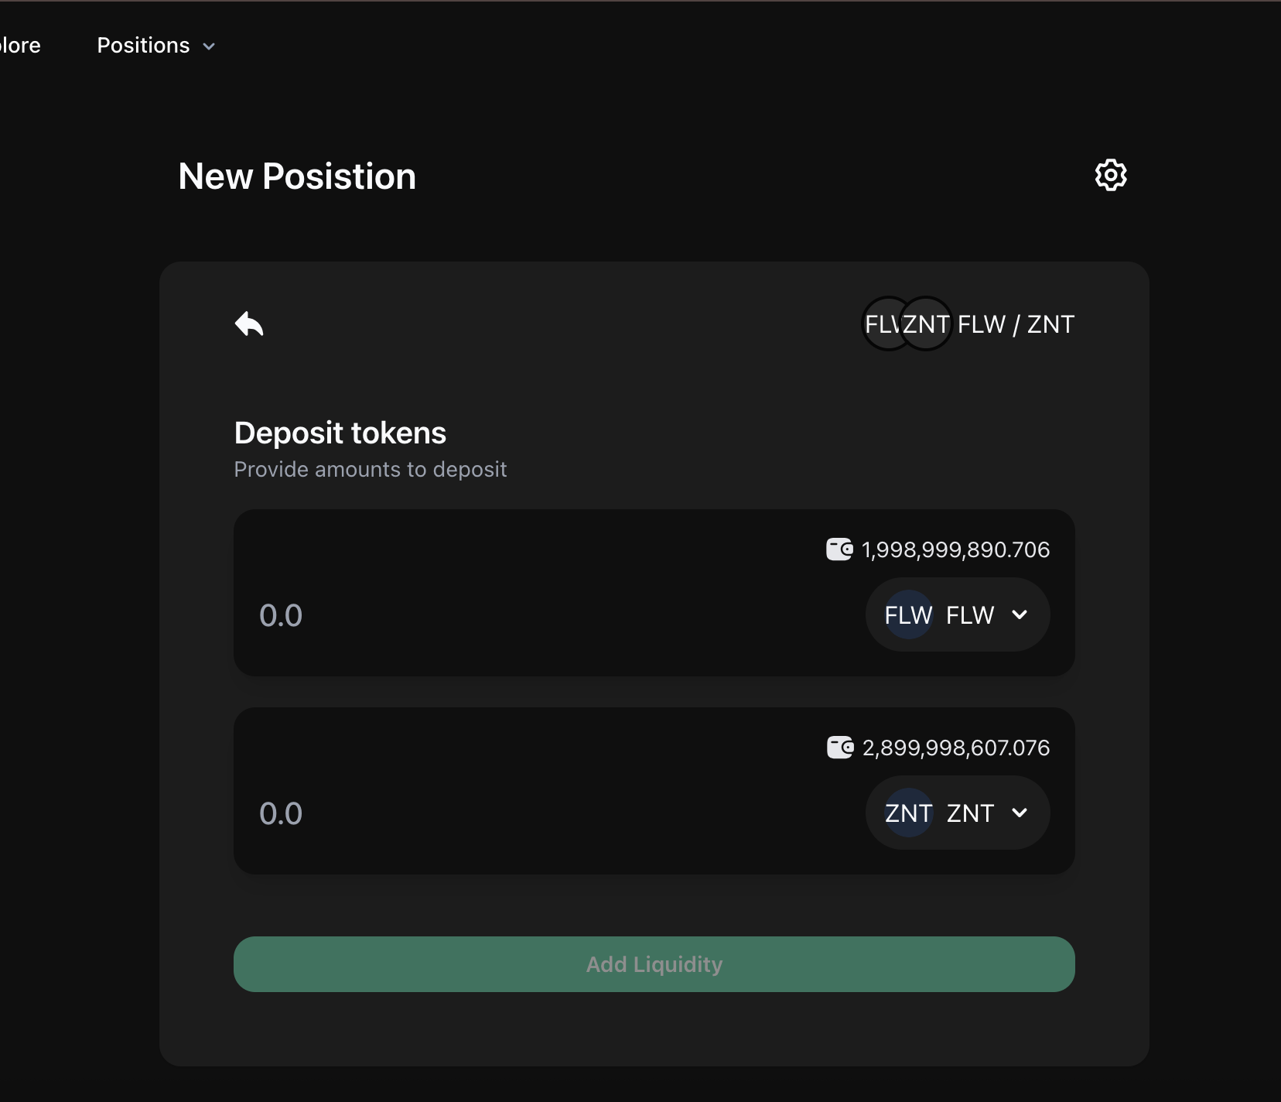Image resolution: width=1281 pixels, height=1102 pixels.
Task: Click the wallet icon beside FLW balance
Action: tap(839, 549)
